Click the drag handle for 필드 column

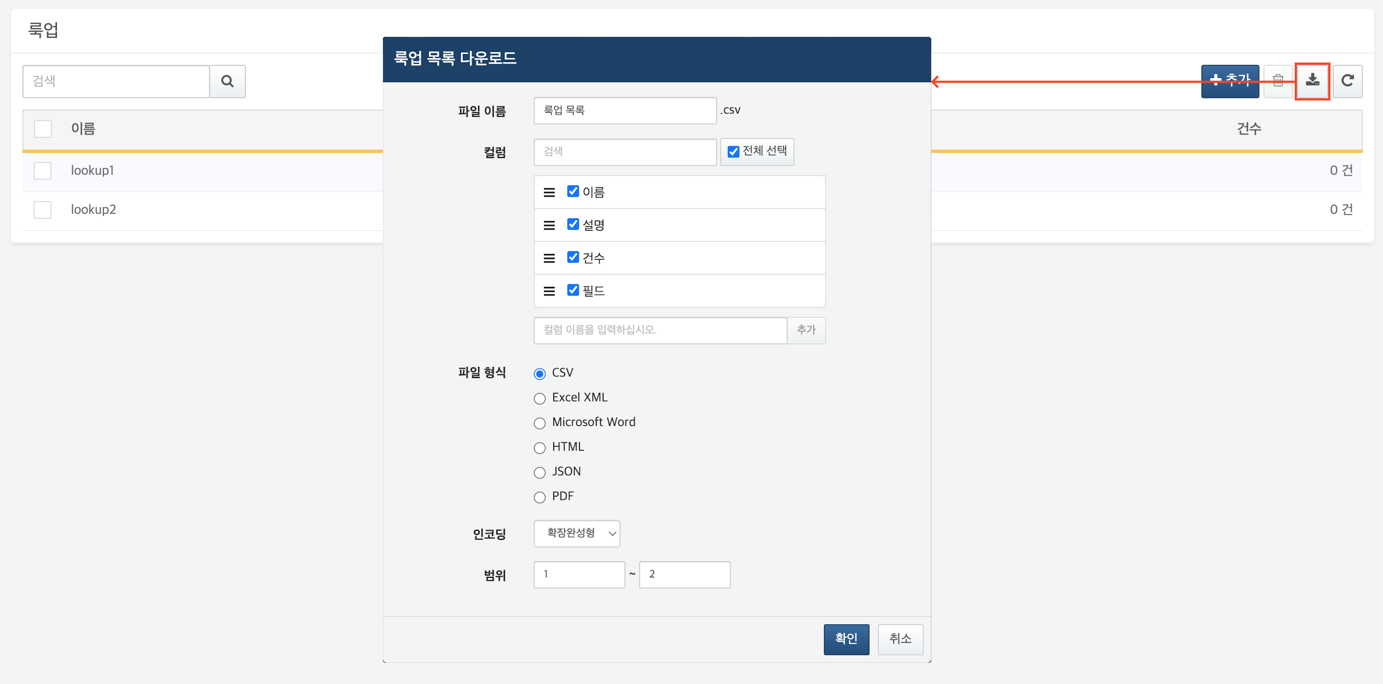tap(550, 291)
